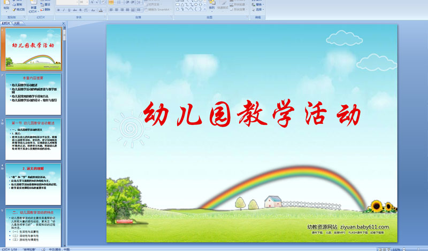428x251 pixels.
Task: Center-align the text
Action: pyautogui.click(x=117, y=10)
